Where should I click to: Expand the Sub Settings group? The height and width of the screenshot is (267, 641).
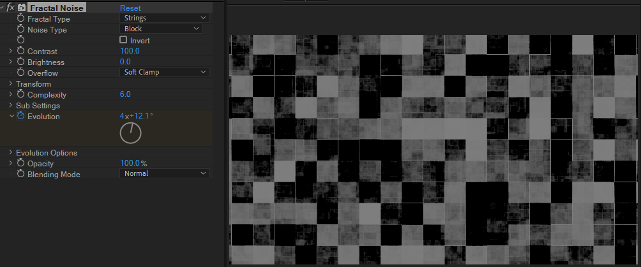(x=11, y=105)
